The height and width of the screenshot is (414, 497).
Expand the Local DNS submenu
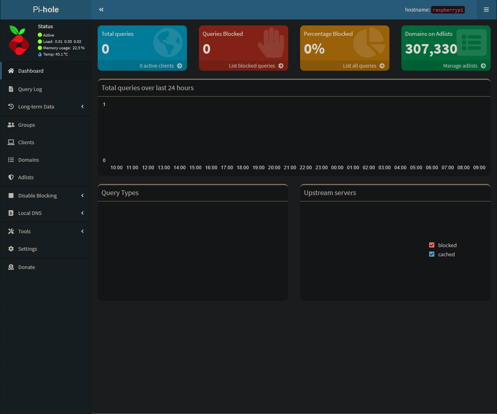pyautogui.click(x=46, y=213)
